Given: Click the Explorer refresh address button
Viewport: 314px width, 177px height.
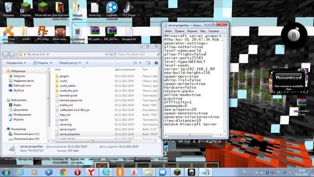Looking at the screenshot, I should (111, 55).
